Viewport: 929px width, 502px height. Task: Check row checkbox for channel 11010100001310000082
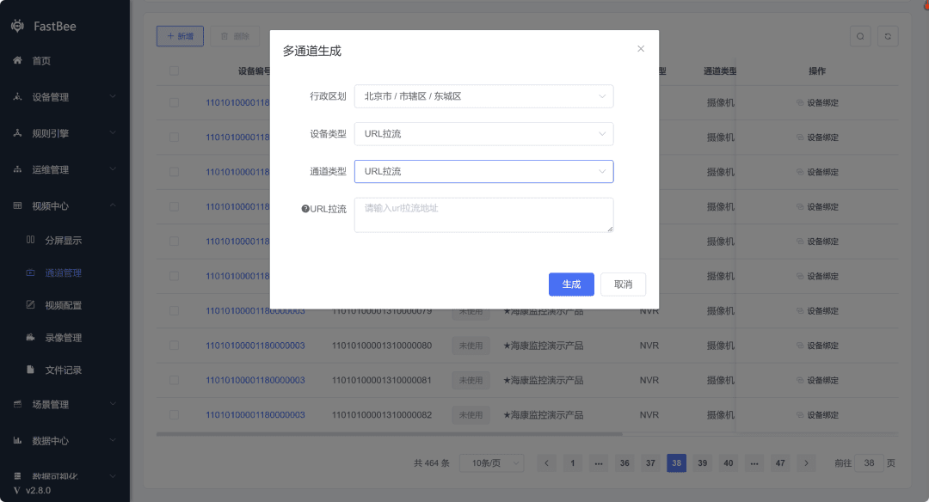click(x=174, y=415)
